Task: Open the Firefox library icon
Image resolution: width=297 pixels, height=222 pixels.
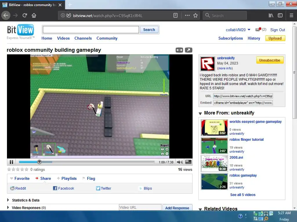Action: tap(271, 16)
